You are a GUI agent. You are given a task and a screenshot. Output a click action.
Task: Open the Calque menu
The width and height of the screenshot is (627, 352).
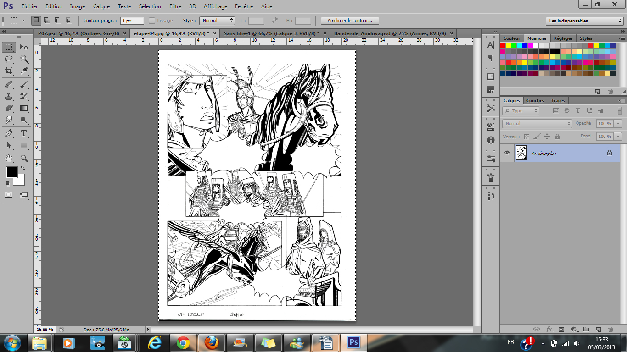101,6
